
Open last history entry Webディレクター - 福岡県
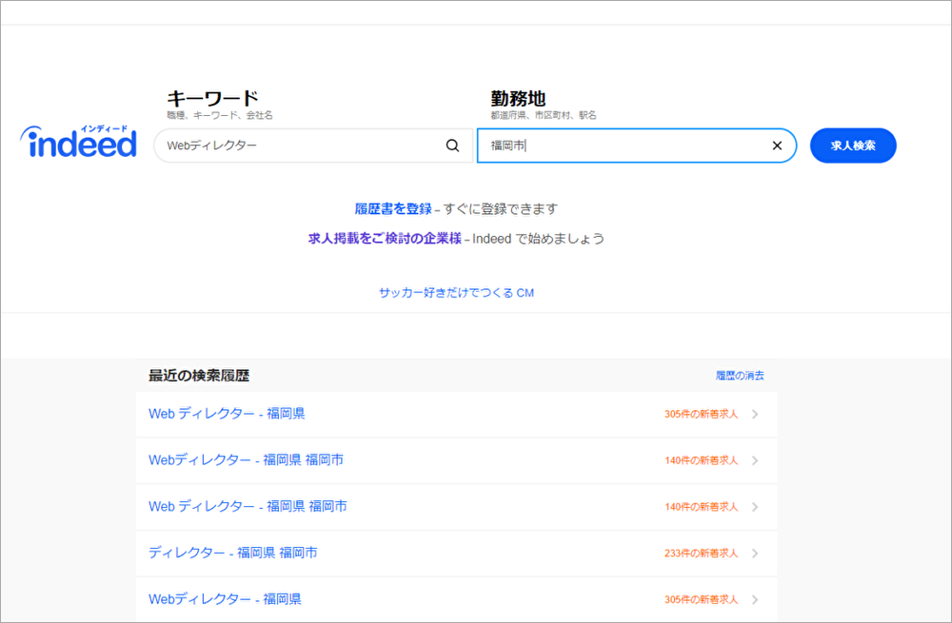(x=225, y=599)
